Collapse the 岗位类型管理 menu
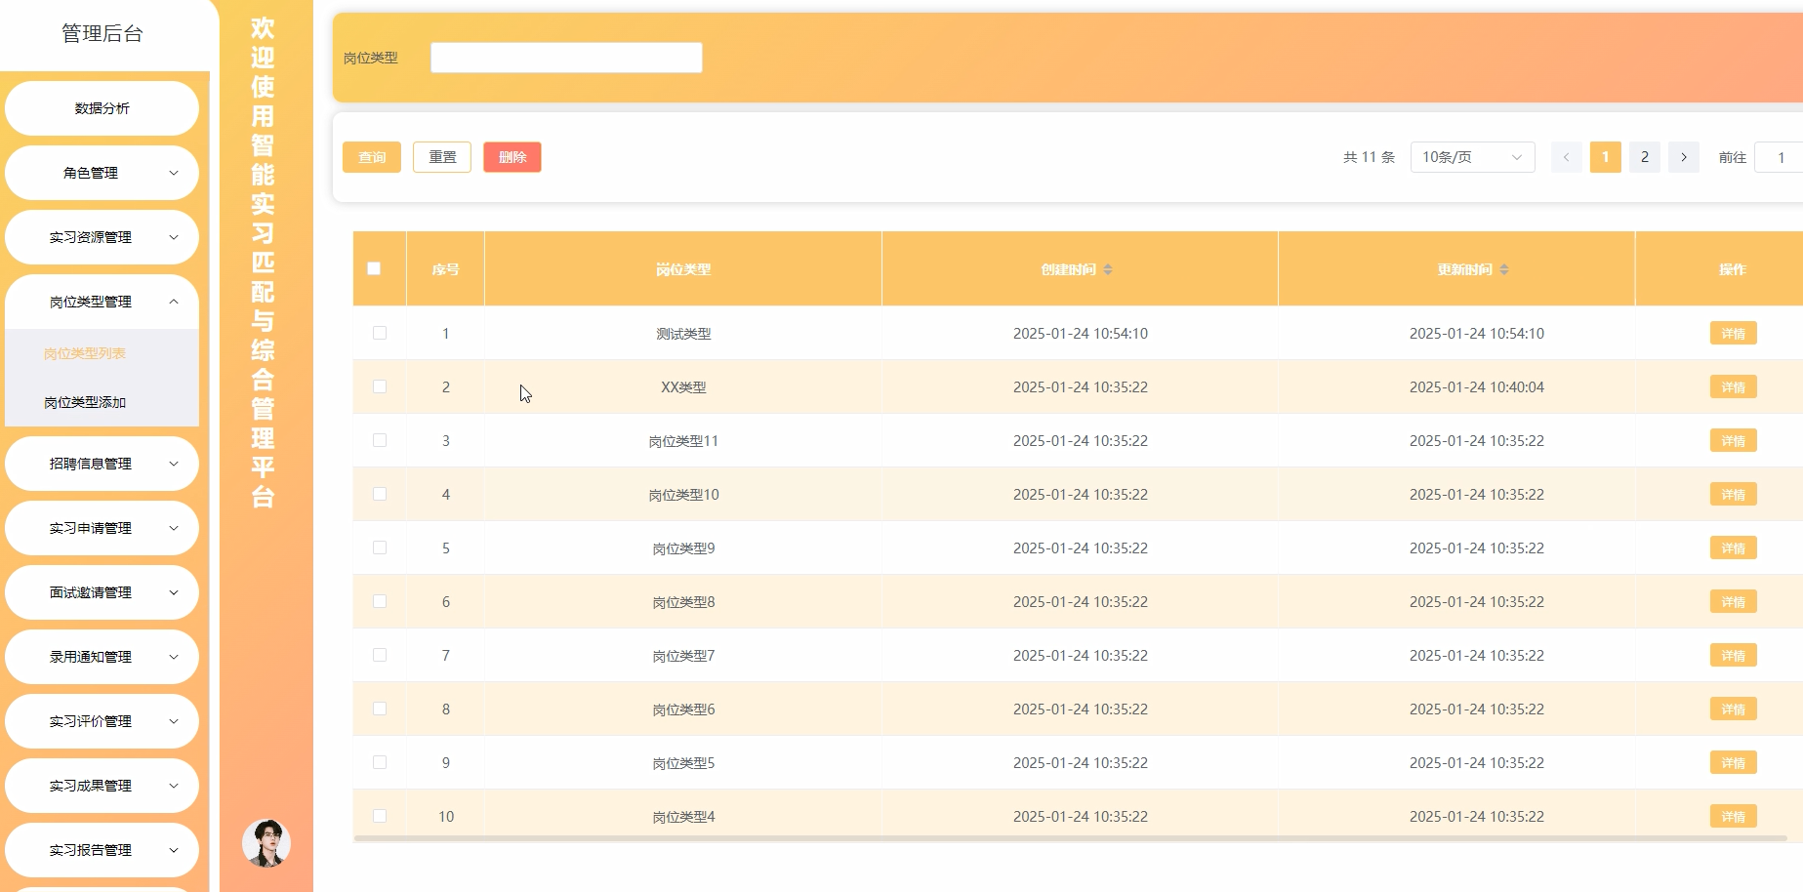This screenshot has height=892, width=1803. pyautogui.click(x=102, y=302)
